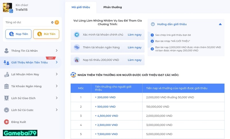This screenshot has height=139, width=230.
Task: Click the deposit icon beside Nạp tối thiểu
Action: 77,60
